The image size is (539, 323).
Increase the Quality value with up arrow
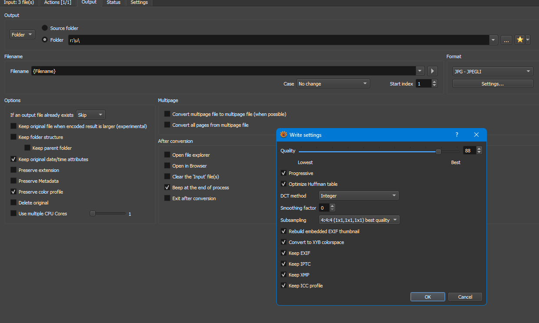(x=479, y=149)
